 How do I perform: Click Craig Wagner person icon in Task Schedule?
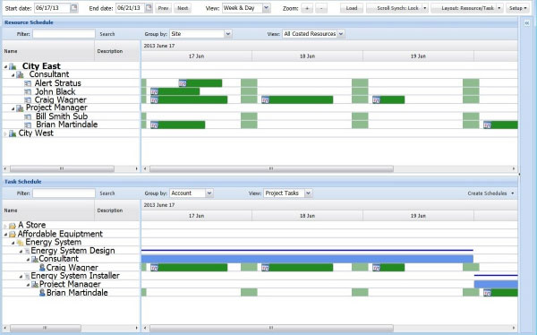pyautogui.click(x=42, y=268)
